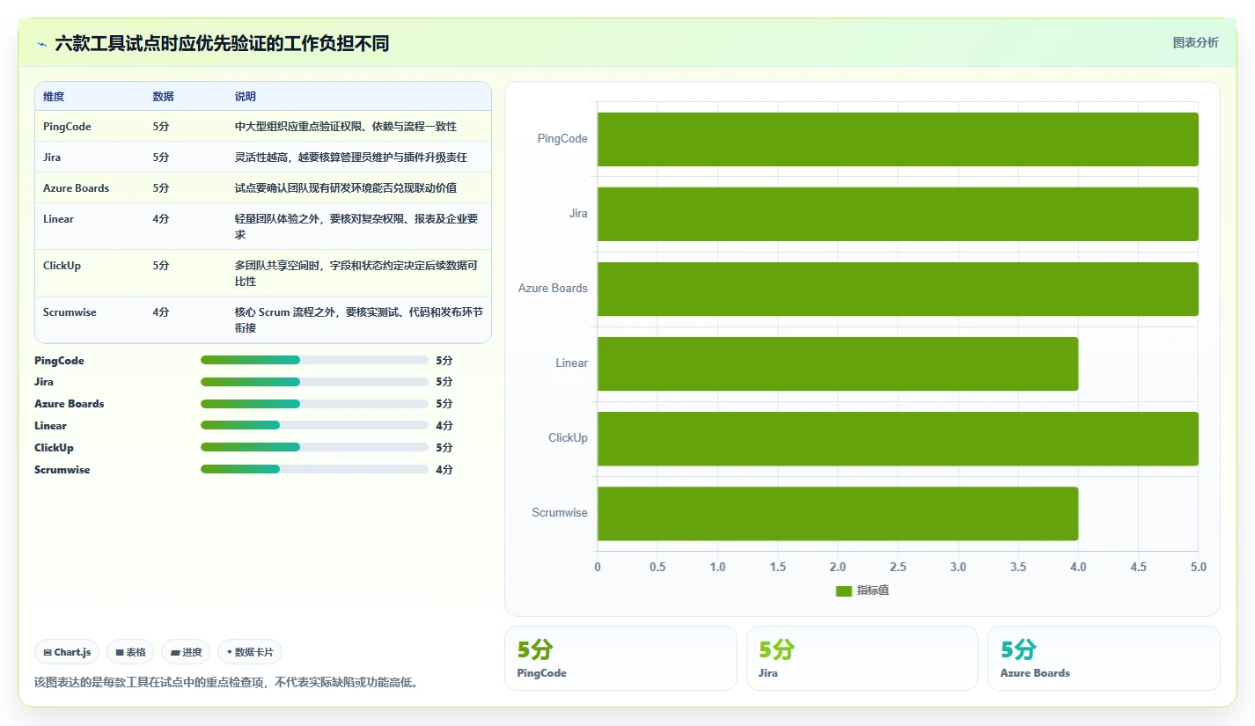
Task: Click the 指标值 legend text
Action: coord(873,590)
